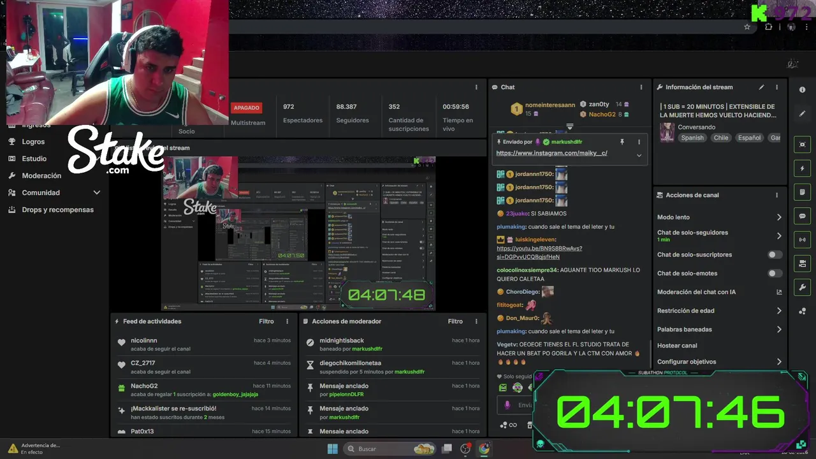Screen dimensions: 816x459
Task: Click diegochikomillonetaa suspension entry
Action: (391, 367)
